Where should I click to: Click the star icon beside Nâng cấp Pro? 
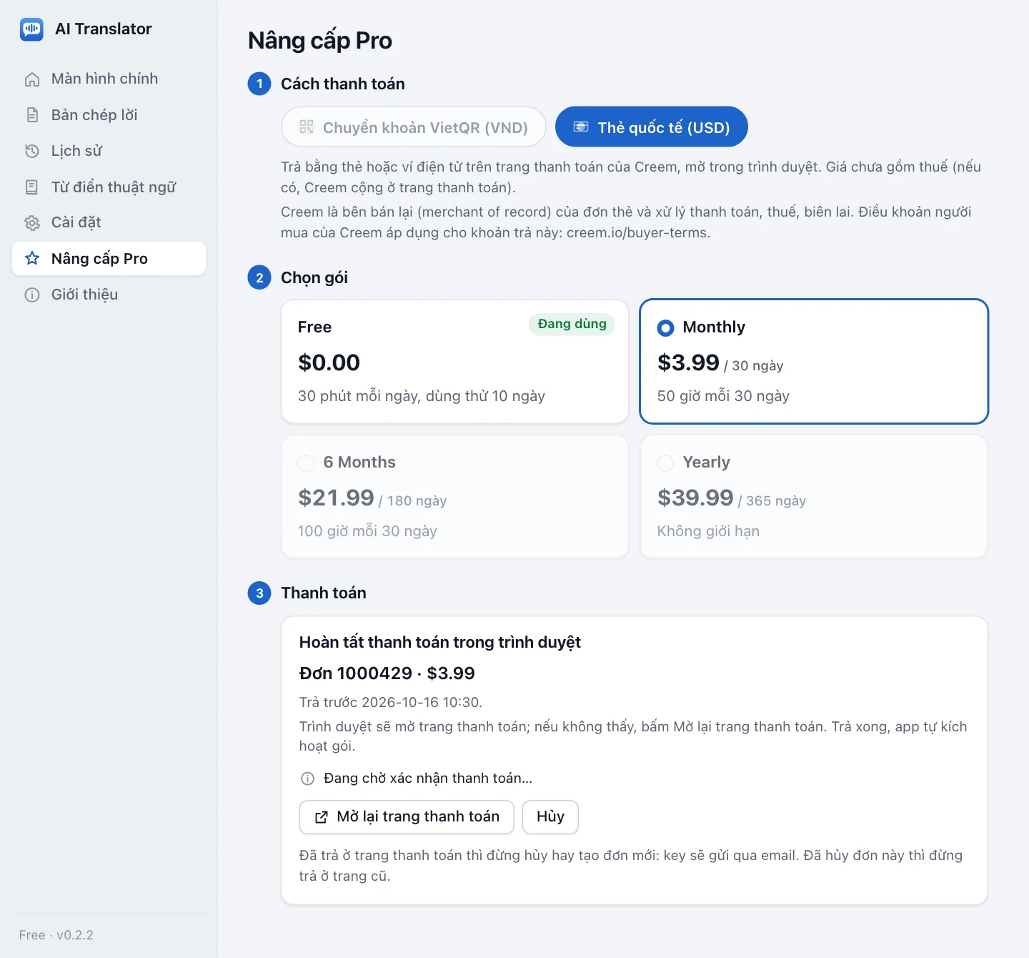[32, 259]
